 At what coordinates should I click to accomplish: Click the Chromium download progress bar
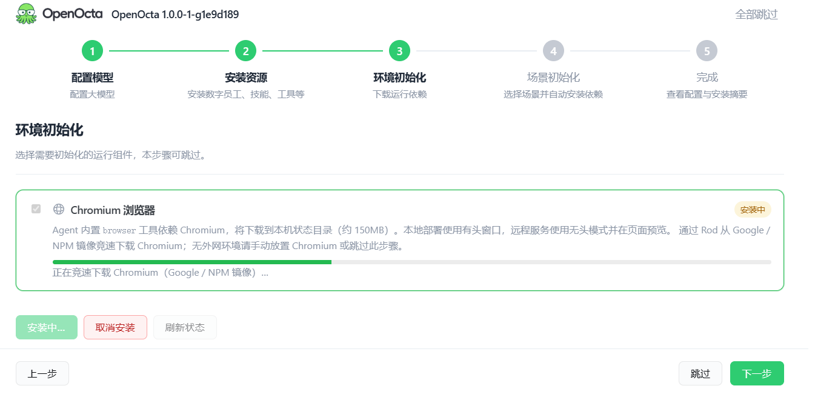coord(412,262)
